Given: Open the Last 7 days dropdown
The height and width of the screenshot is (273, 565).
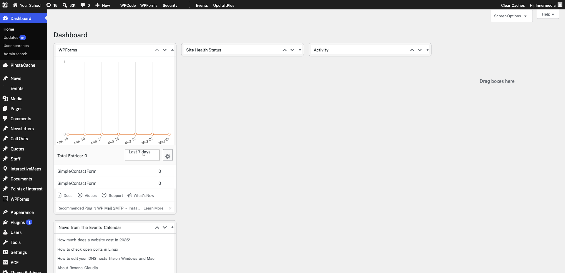Looking at the screenshot, I should click(142, 155).
